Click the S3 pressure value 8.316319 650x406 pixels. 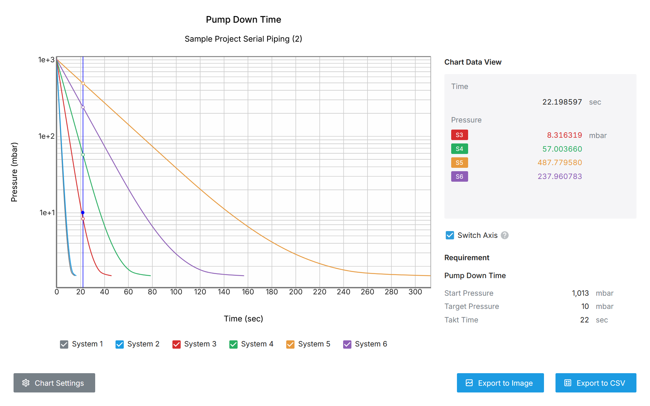[564, 135]
